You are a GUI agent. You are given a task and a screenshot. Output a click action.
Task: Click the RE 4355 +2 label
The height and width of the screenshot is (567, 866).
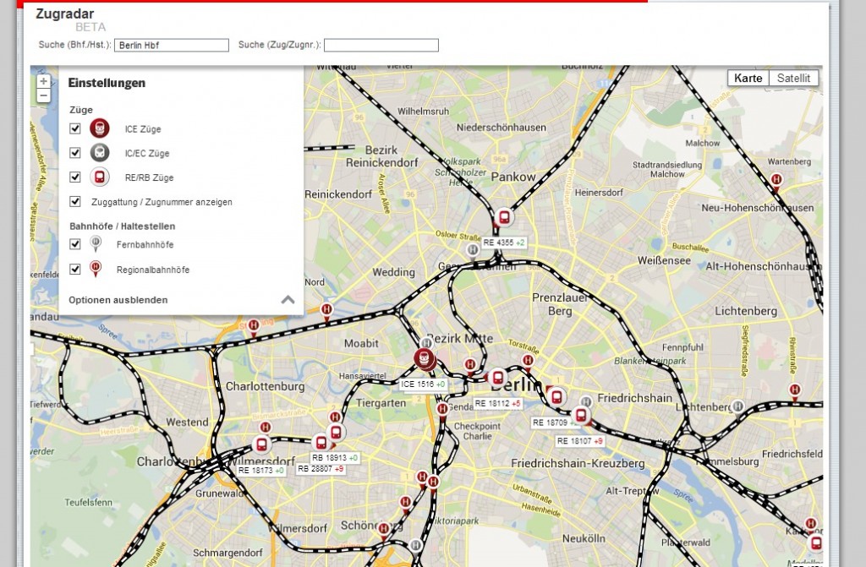504,243
